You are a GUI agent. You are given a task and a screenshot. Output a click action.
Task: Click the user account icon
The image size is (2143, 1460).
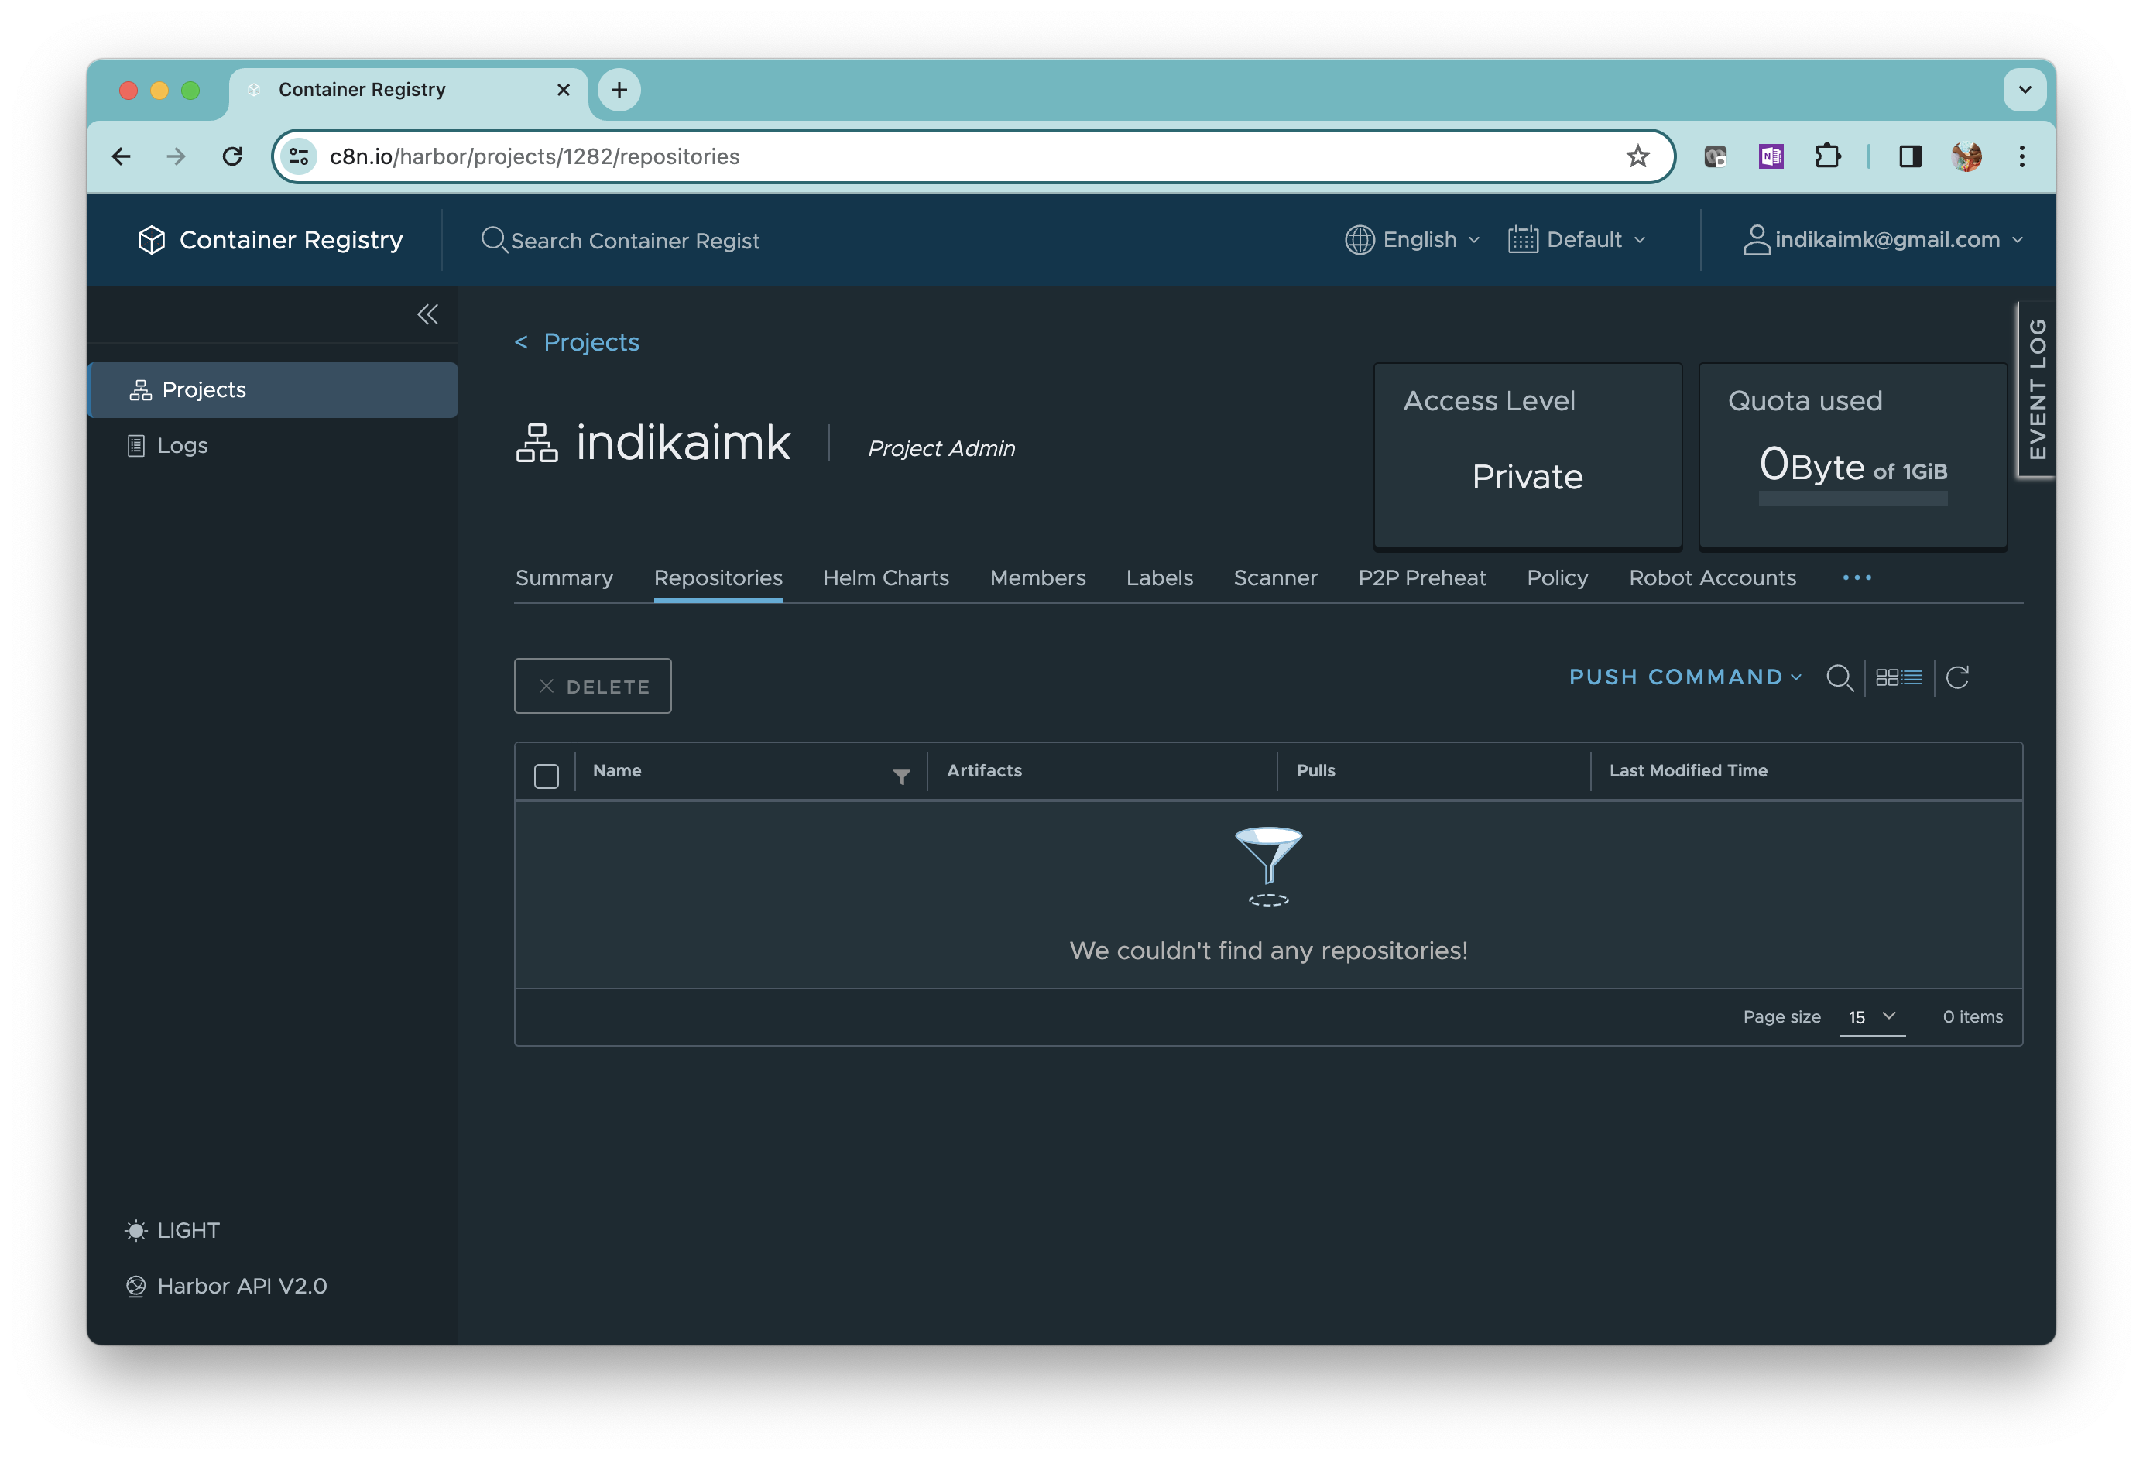tap(1756, 240)
